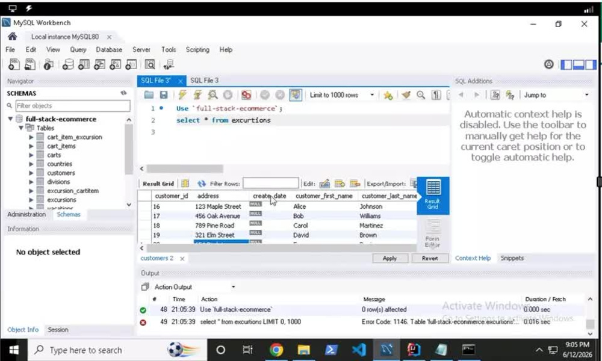Open the Query menu
The image size is (602, 361).
[78, 49]
